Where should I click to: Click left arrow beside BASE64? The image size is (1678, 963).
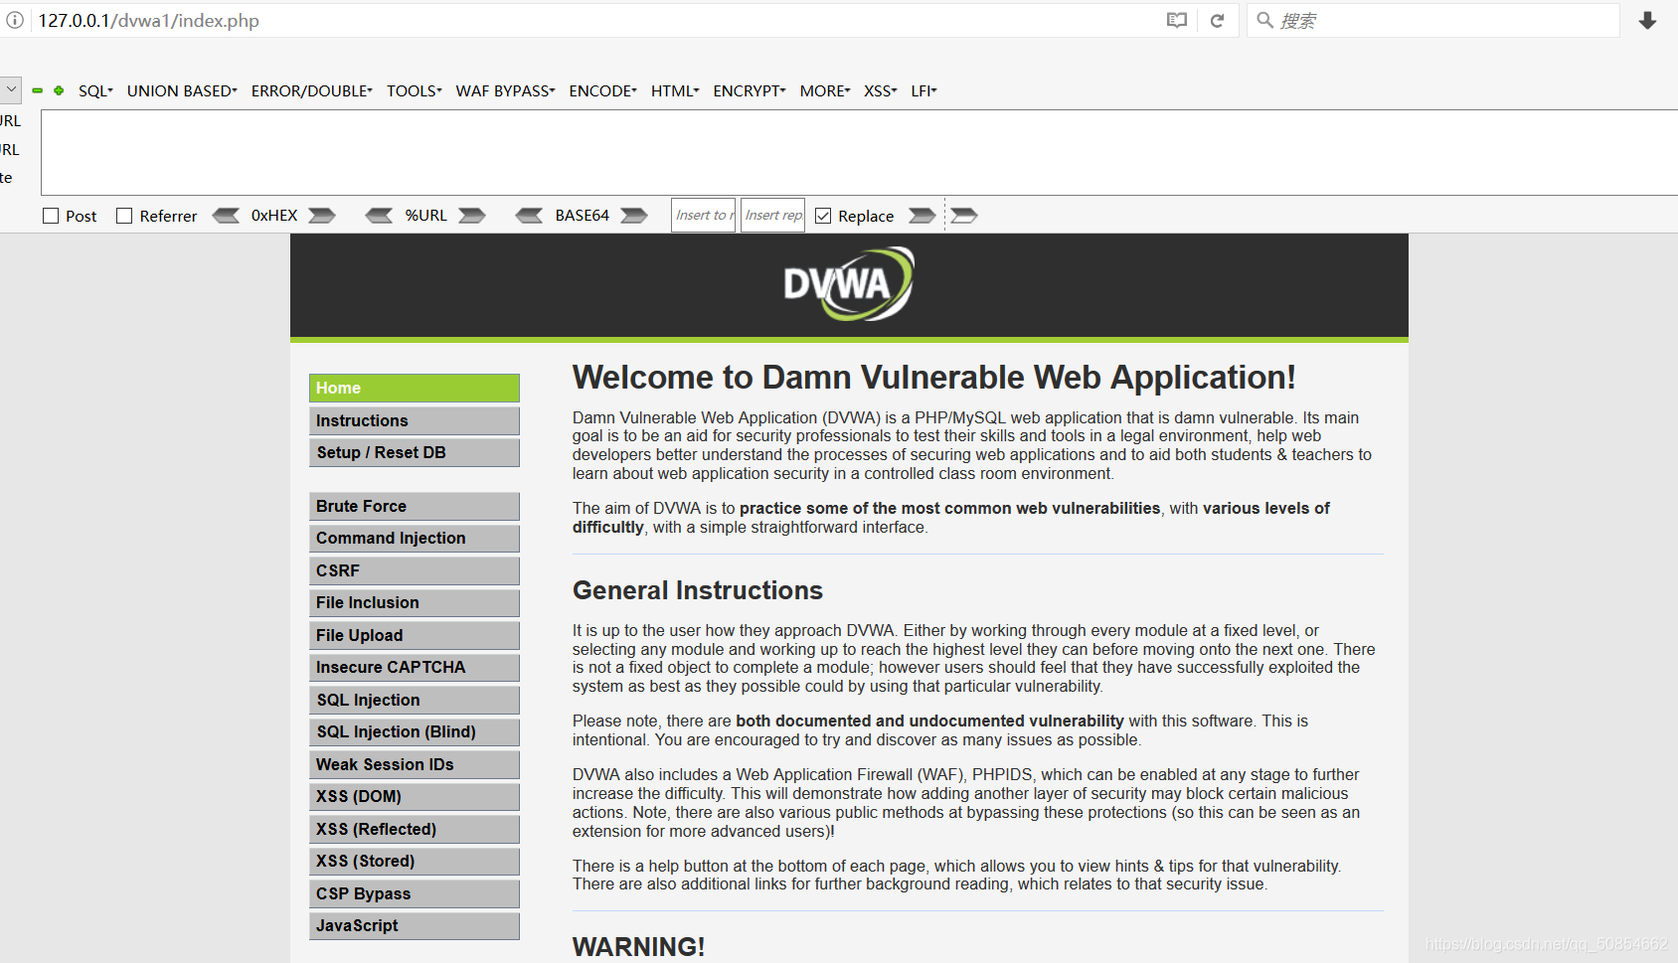click(x=529, y=216)
